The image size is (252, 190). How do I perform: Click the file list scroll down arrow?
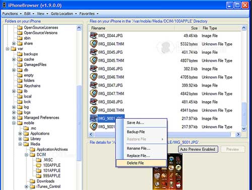click(244, 129)
